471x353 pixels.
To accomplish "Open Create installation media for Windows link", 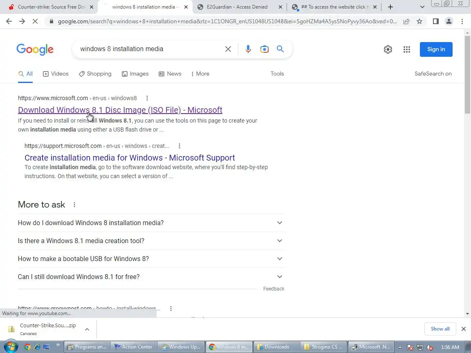I will click(x=130, y=158).
